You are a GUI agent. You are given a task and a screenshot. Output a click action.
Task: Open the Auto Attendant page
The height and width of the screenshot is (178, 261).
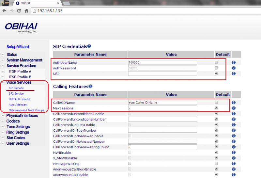pyautogui.click(x=18, y=105)
